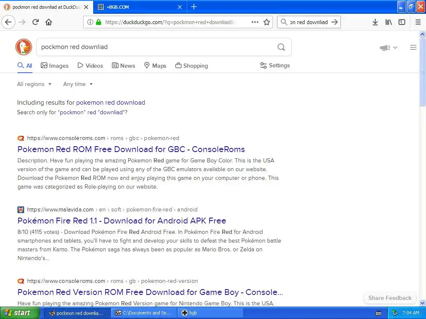Screen dimensions: 426x319
Task: Switch to Videos results
Action: 90,66
